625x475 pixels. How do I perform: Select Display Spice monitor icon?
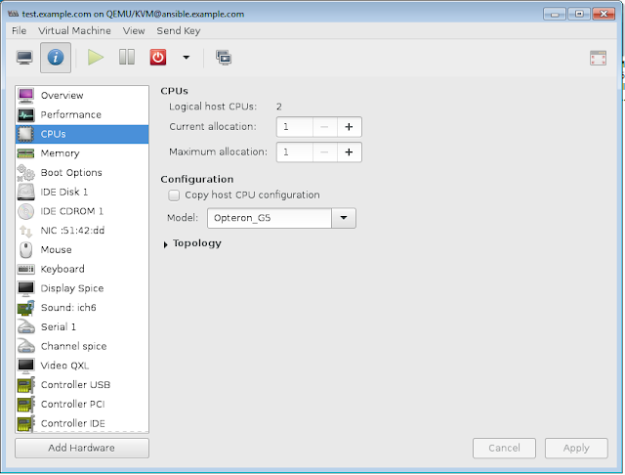click(26, 288)
